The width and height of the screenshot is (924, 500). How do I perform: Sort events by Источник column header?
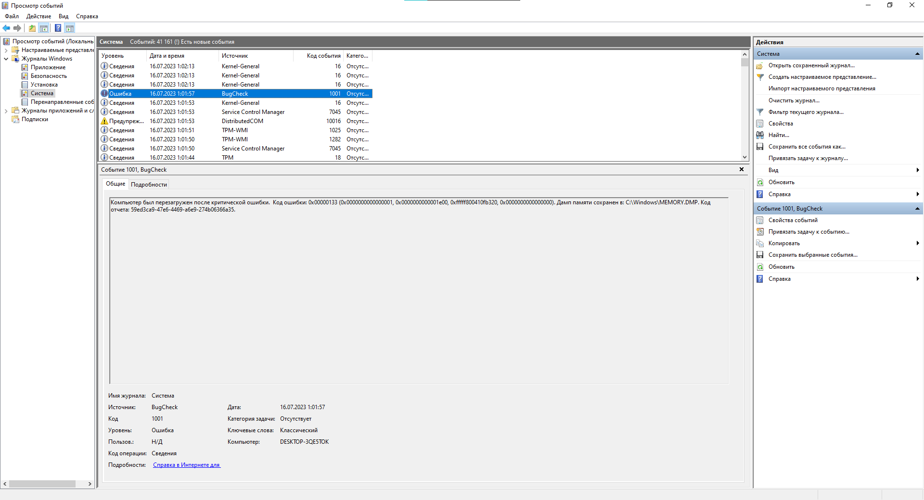point(256,56)
